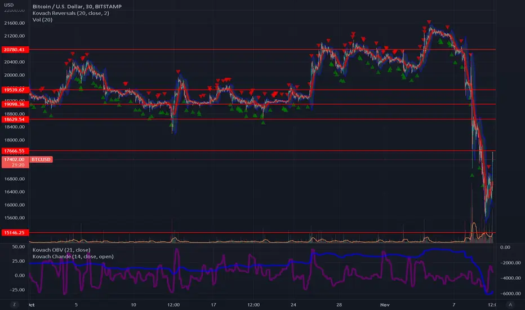
Task: Click the 5 date label on time axis
Action: [x=76, y=304]
